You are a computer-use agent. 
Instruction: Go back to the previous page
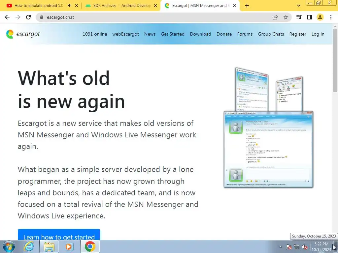coord(7,17)
